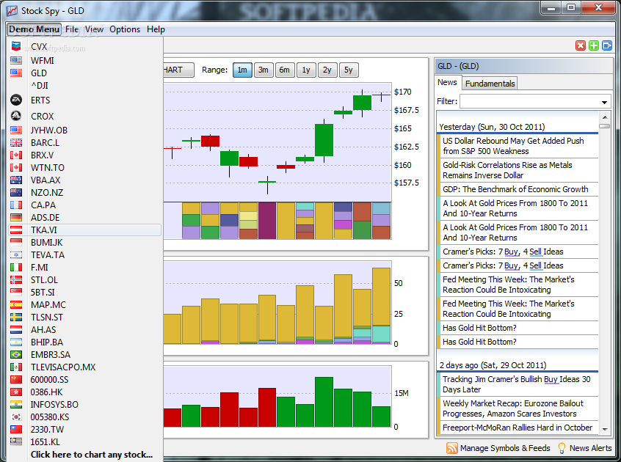Click the Manage Symbols & Feeds link
Image resolution: width=621 pixels, height=462 pixels.
(505, 448)
